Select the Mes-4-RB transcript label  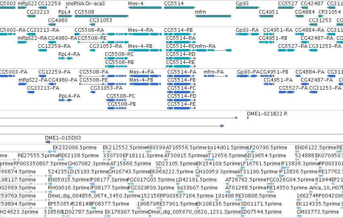click(x=140, y=46)
